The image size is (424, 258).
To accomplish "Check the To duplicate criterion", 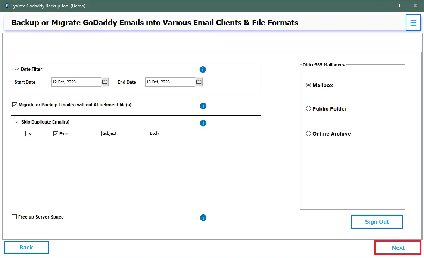I will pos(23,133).
